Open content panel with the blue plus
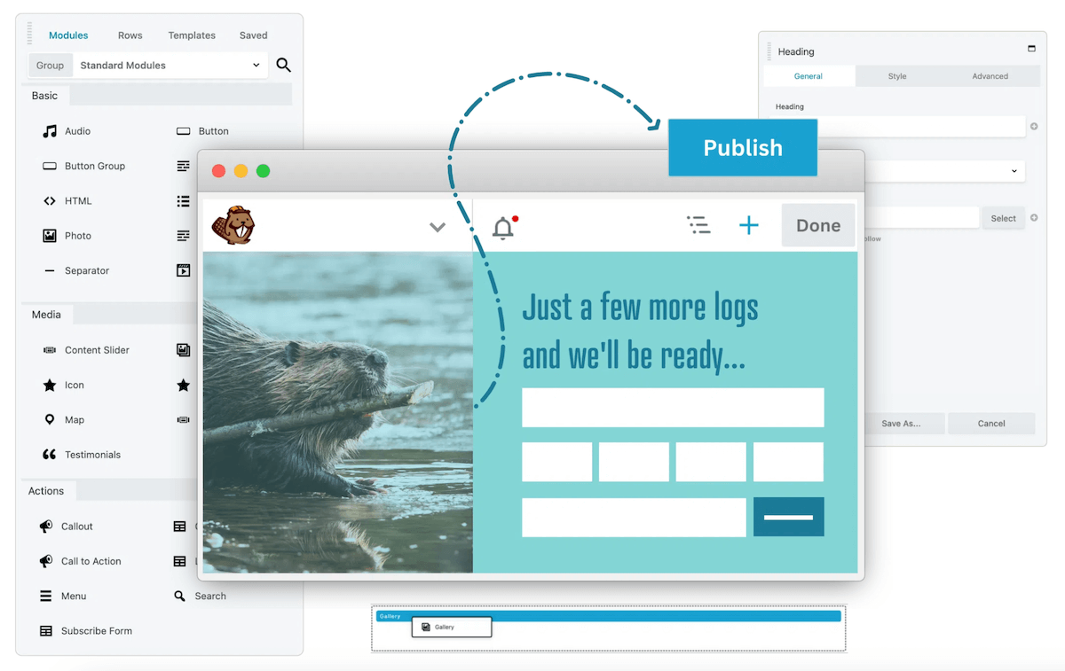The height and width of the screenshot is (671, 1065). 749,225
